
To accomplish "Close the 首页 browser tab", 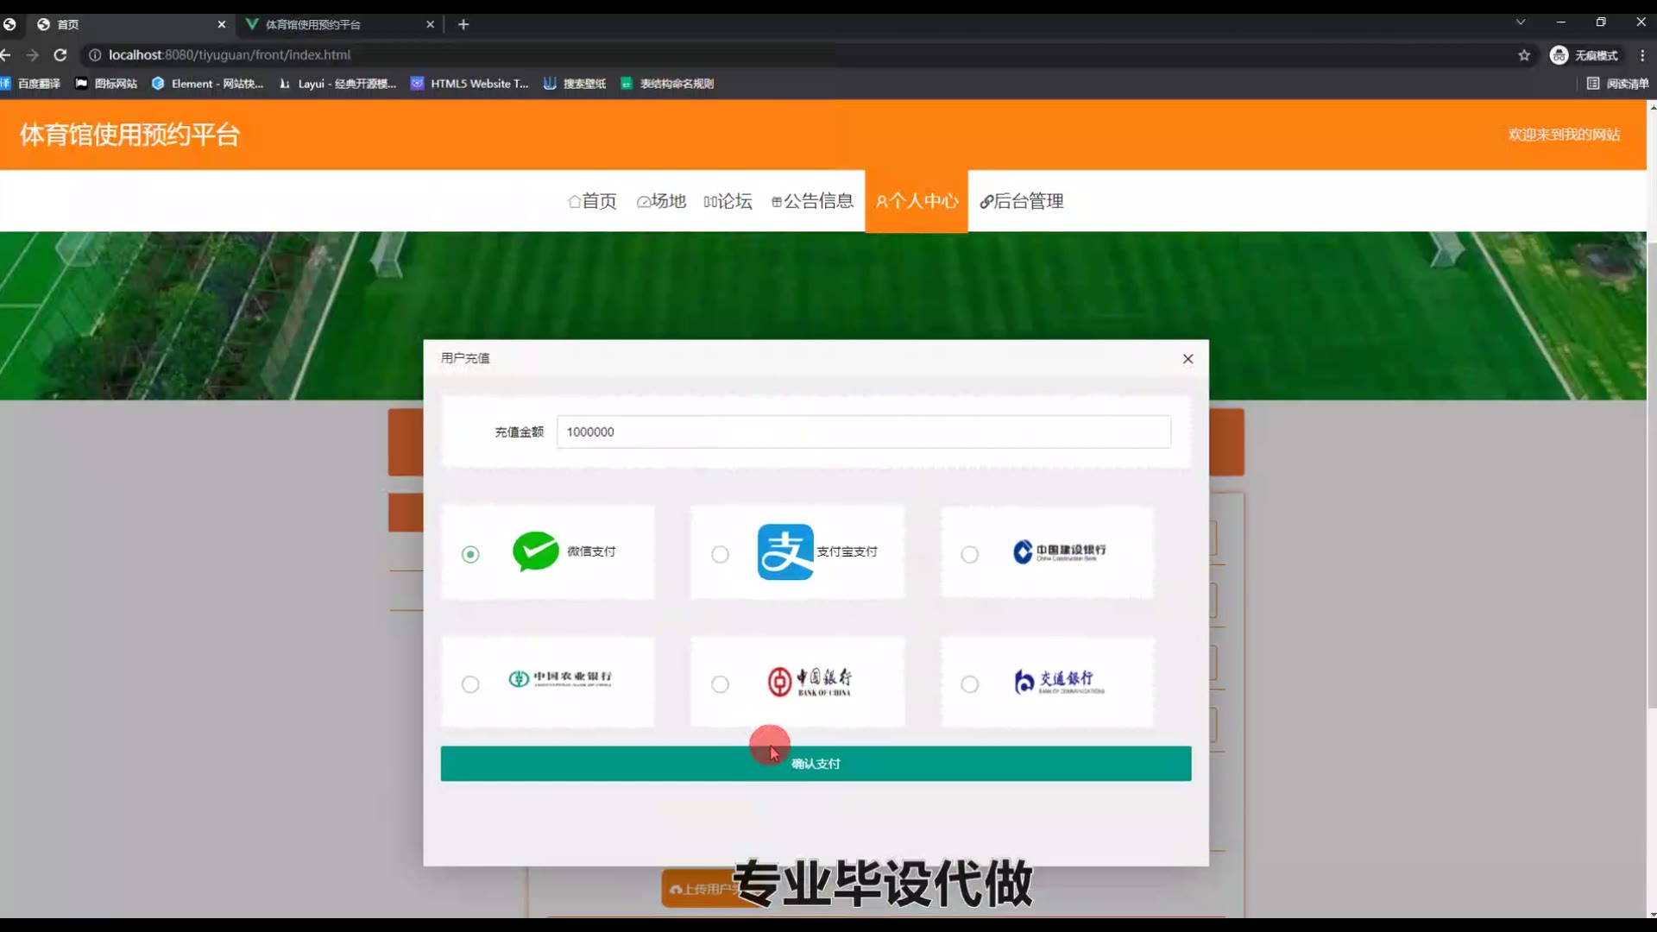I will point(222,24).
